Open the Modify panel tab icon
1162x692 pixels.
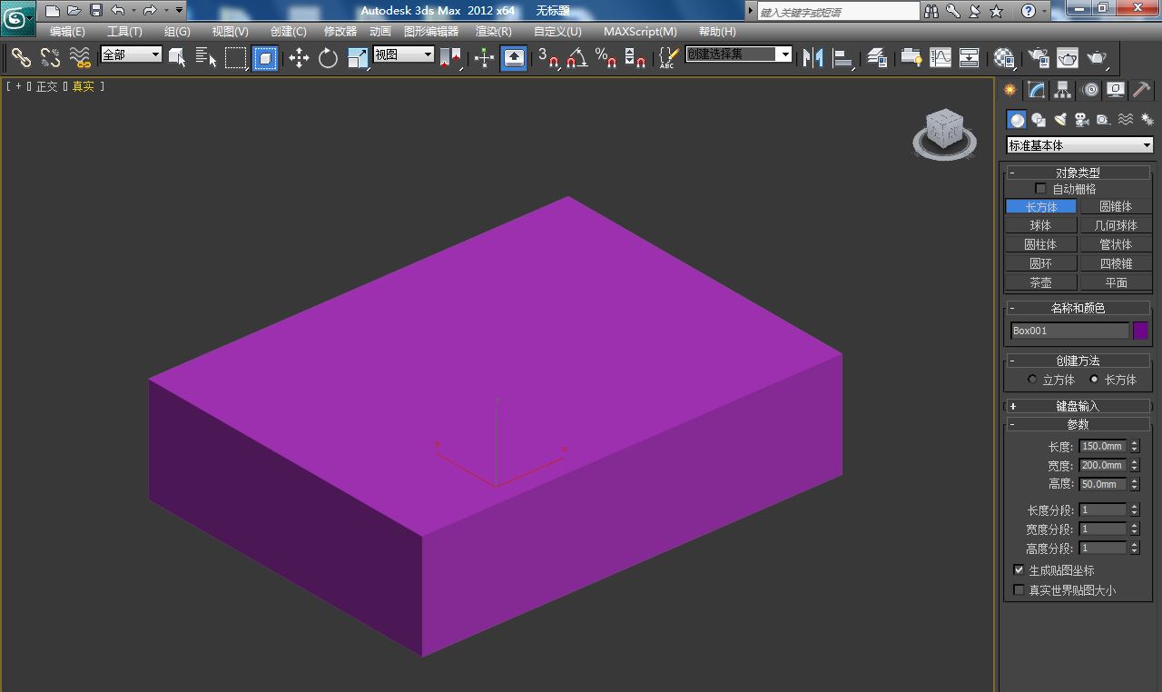[1037, 90]
